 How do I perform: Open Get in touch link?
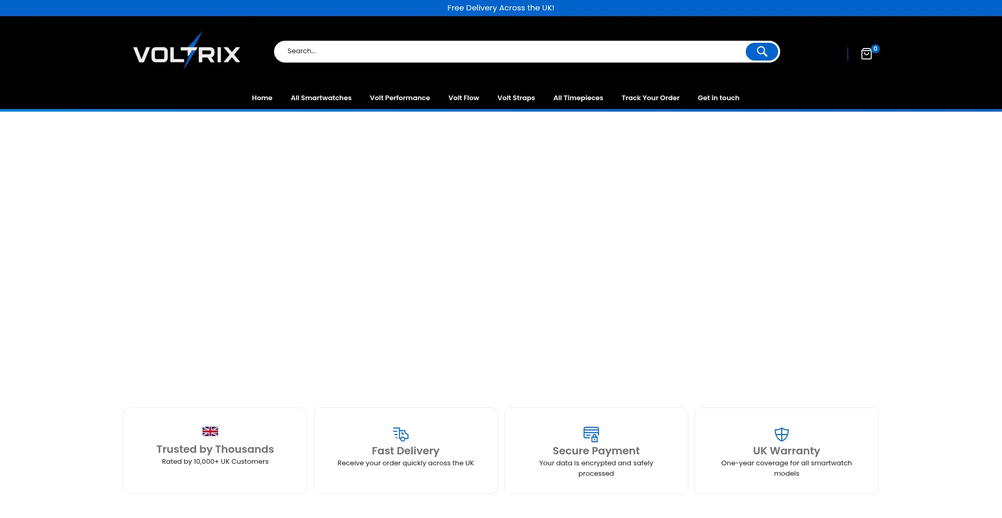tap(719, 98)
